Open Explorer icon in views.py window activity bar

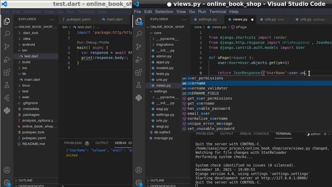coord(139,21)
